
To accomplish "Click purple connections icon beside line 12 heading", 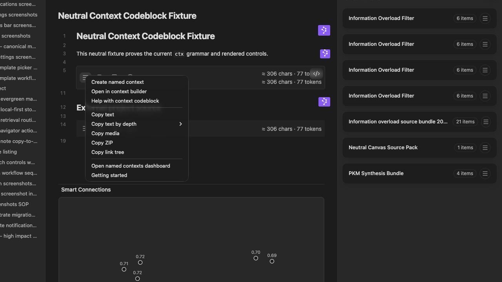I will [x=324, y=102].
